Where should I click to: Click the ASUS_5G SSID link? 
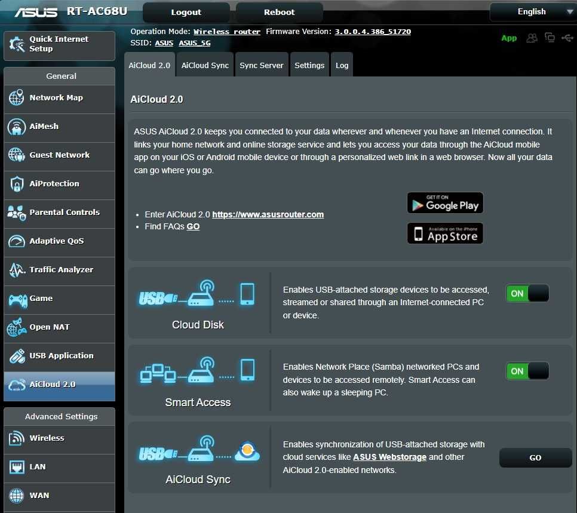pyautogui.click(x=195, y=43)
